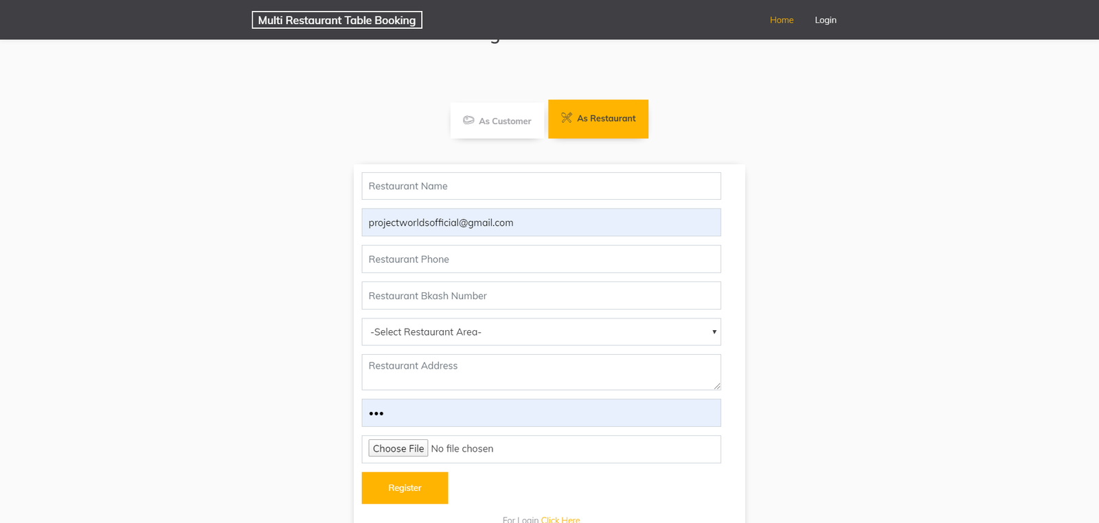
Task: Click the email field containing projectworldsofficial@gmail.com
Action: tap(541, 222)
